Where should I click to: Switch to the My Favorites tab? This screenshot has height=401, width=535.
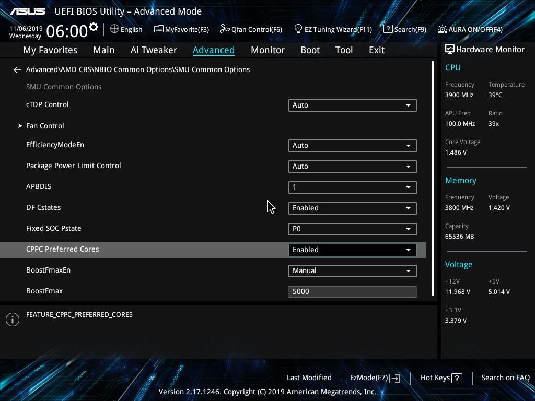50,50
